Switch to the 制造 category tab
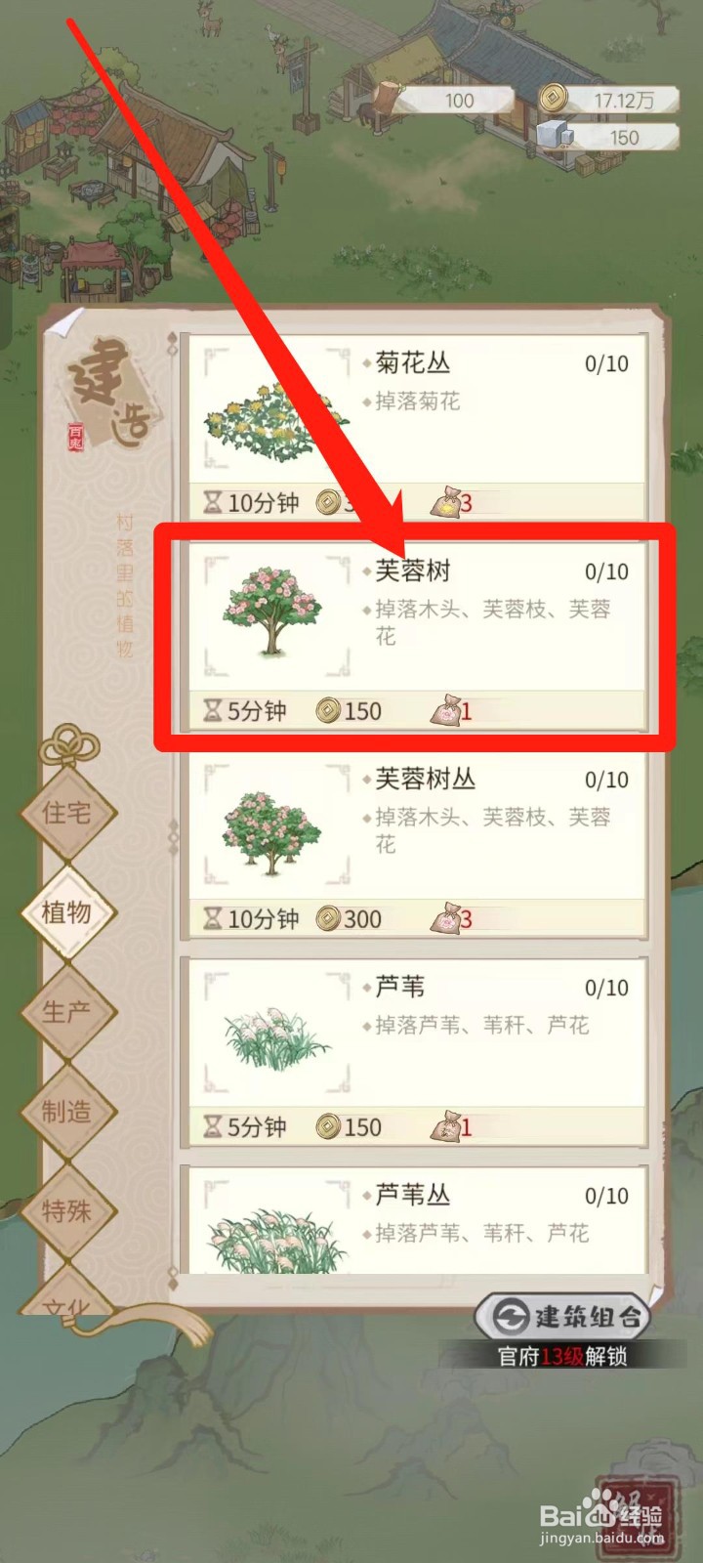703x1563 pixels. click(x=66, y=1111)
